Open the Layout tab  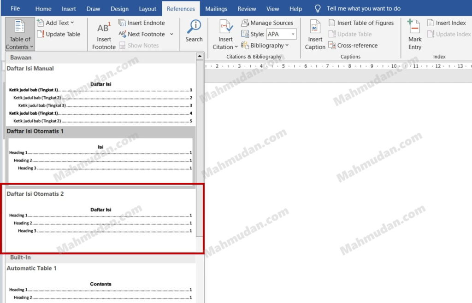pos(147,9)
